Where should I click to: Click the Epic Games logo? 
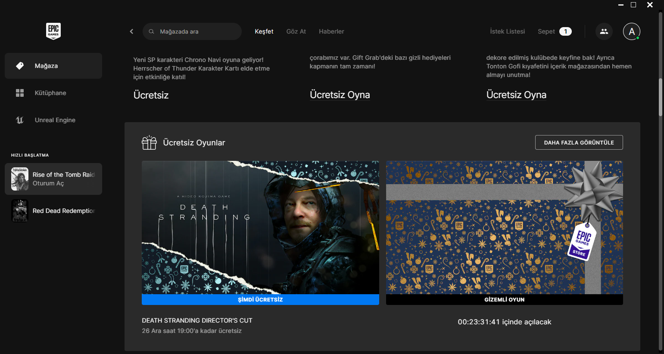53,31
